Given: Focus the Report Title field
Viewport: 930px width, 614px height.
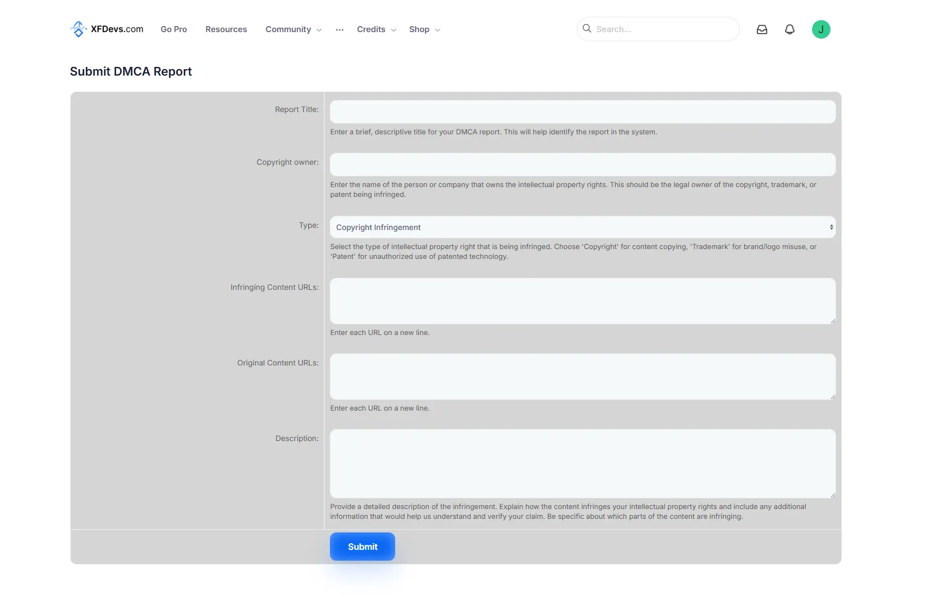Looking at the screenshot, I should point(582,112).
